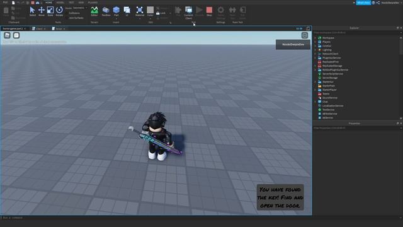Select SoundService in Explorer
Screen dimensions: 403x227
click(330, 98)
